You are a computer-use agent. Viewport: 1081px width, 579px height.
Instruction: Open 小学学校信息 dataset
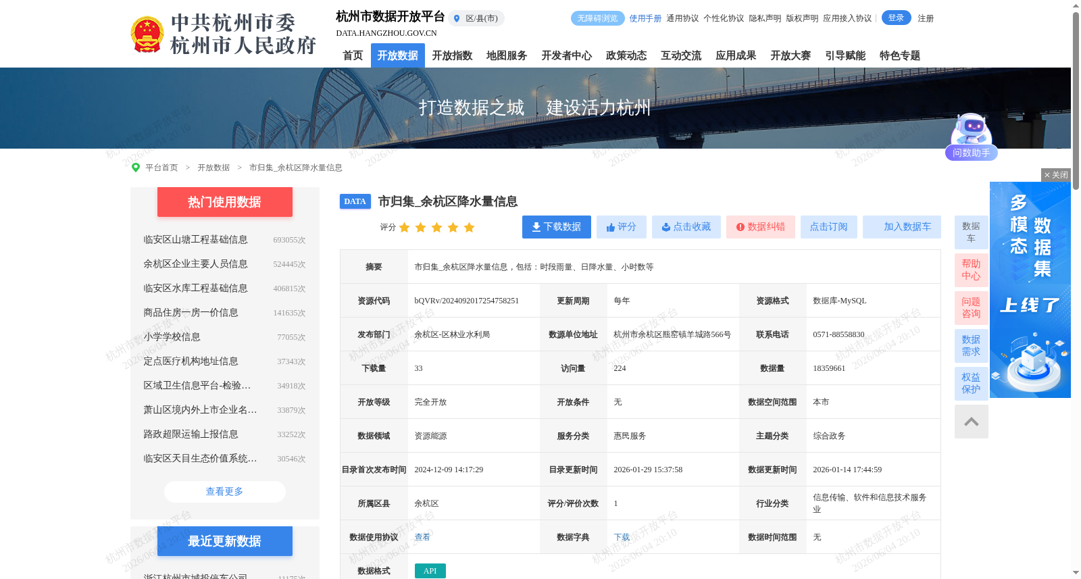click(172, 337)
